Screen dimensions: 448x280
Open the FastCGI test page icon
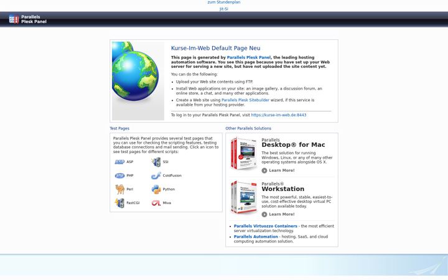119,203
